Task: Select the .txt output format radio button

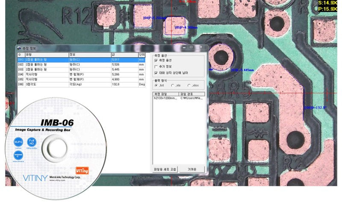Action: (x=156, y=85)
